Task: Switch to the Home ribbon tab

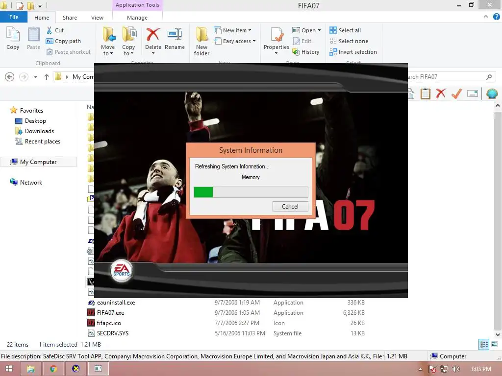Action: tap(42, 18)
